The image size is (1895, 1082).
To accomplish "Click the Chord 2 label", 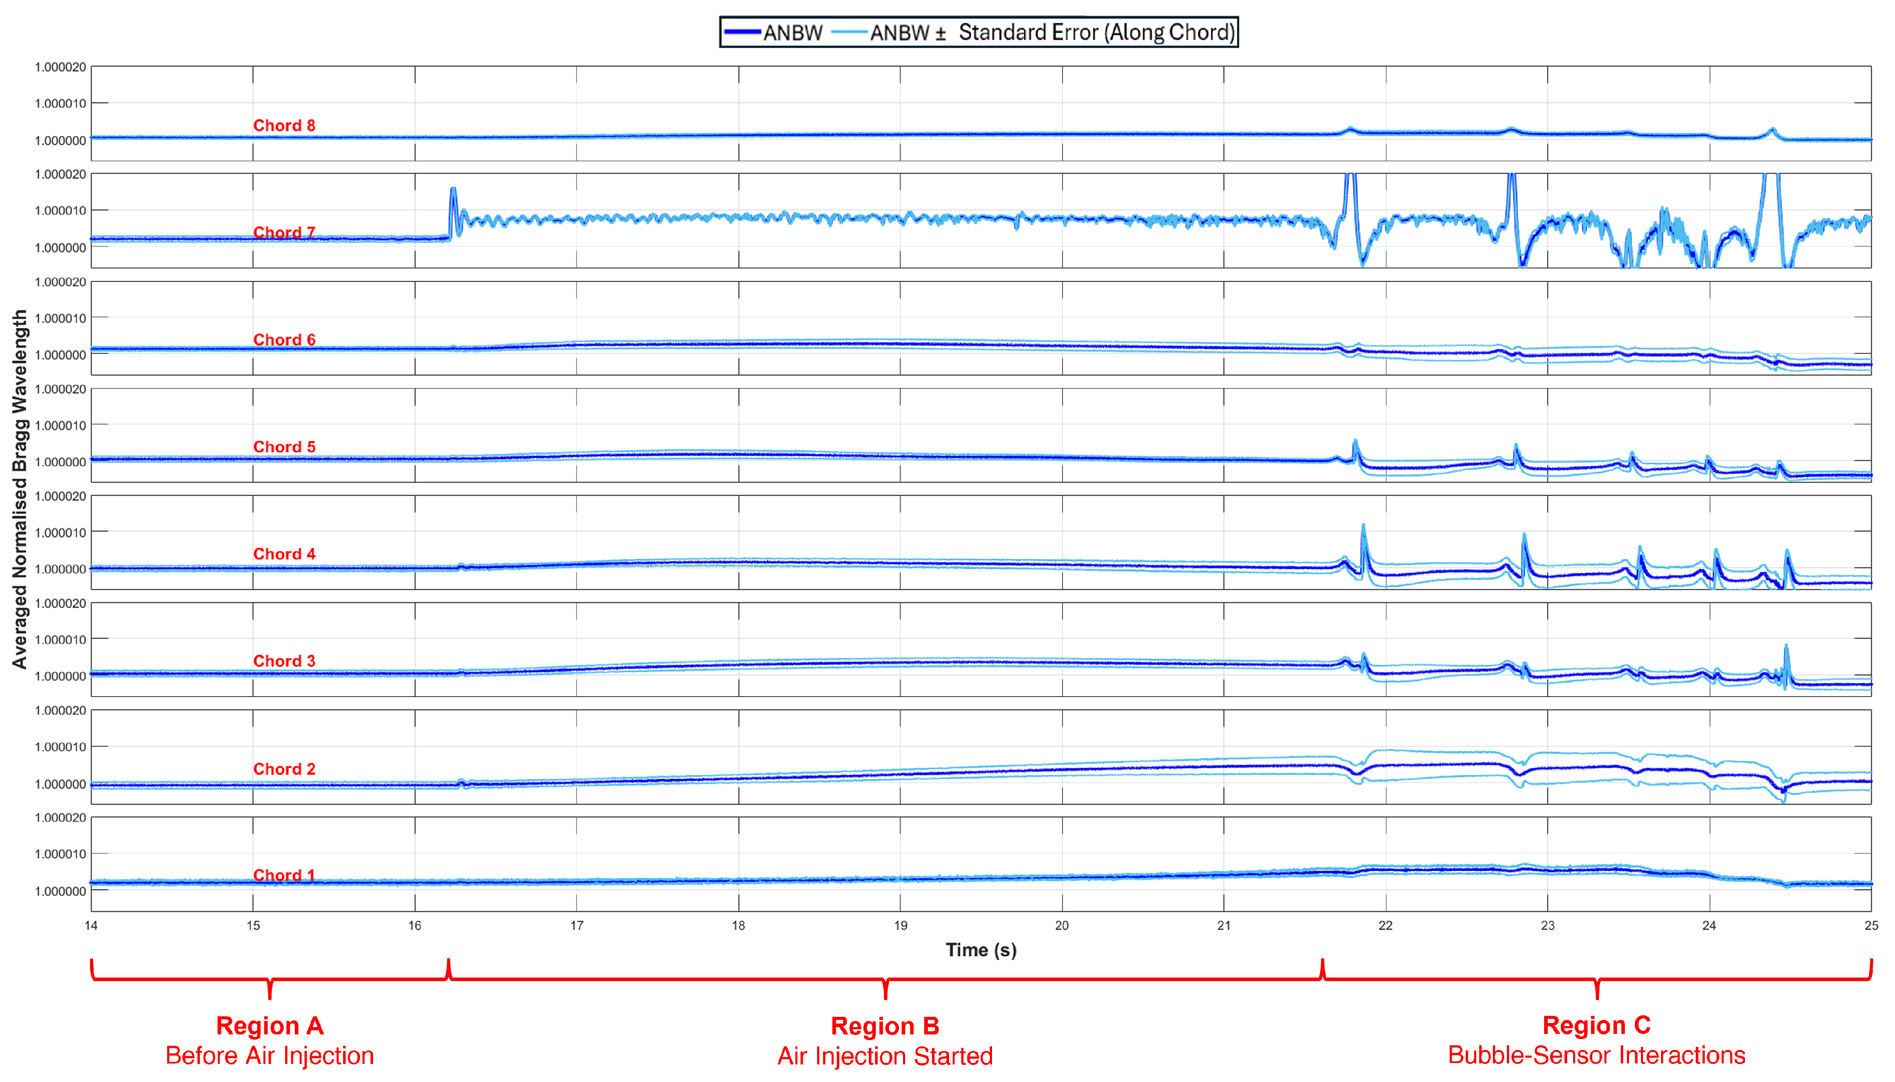I will pyautogui.click(x=284, y=768).
